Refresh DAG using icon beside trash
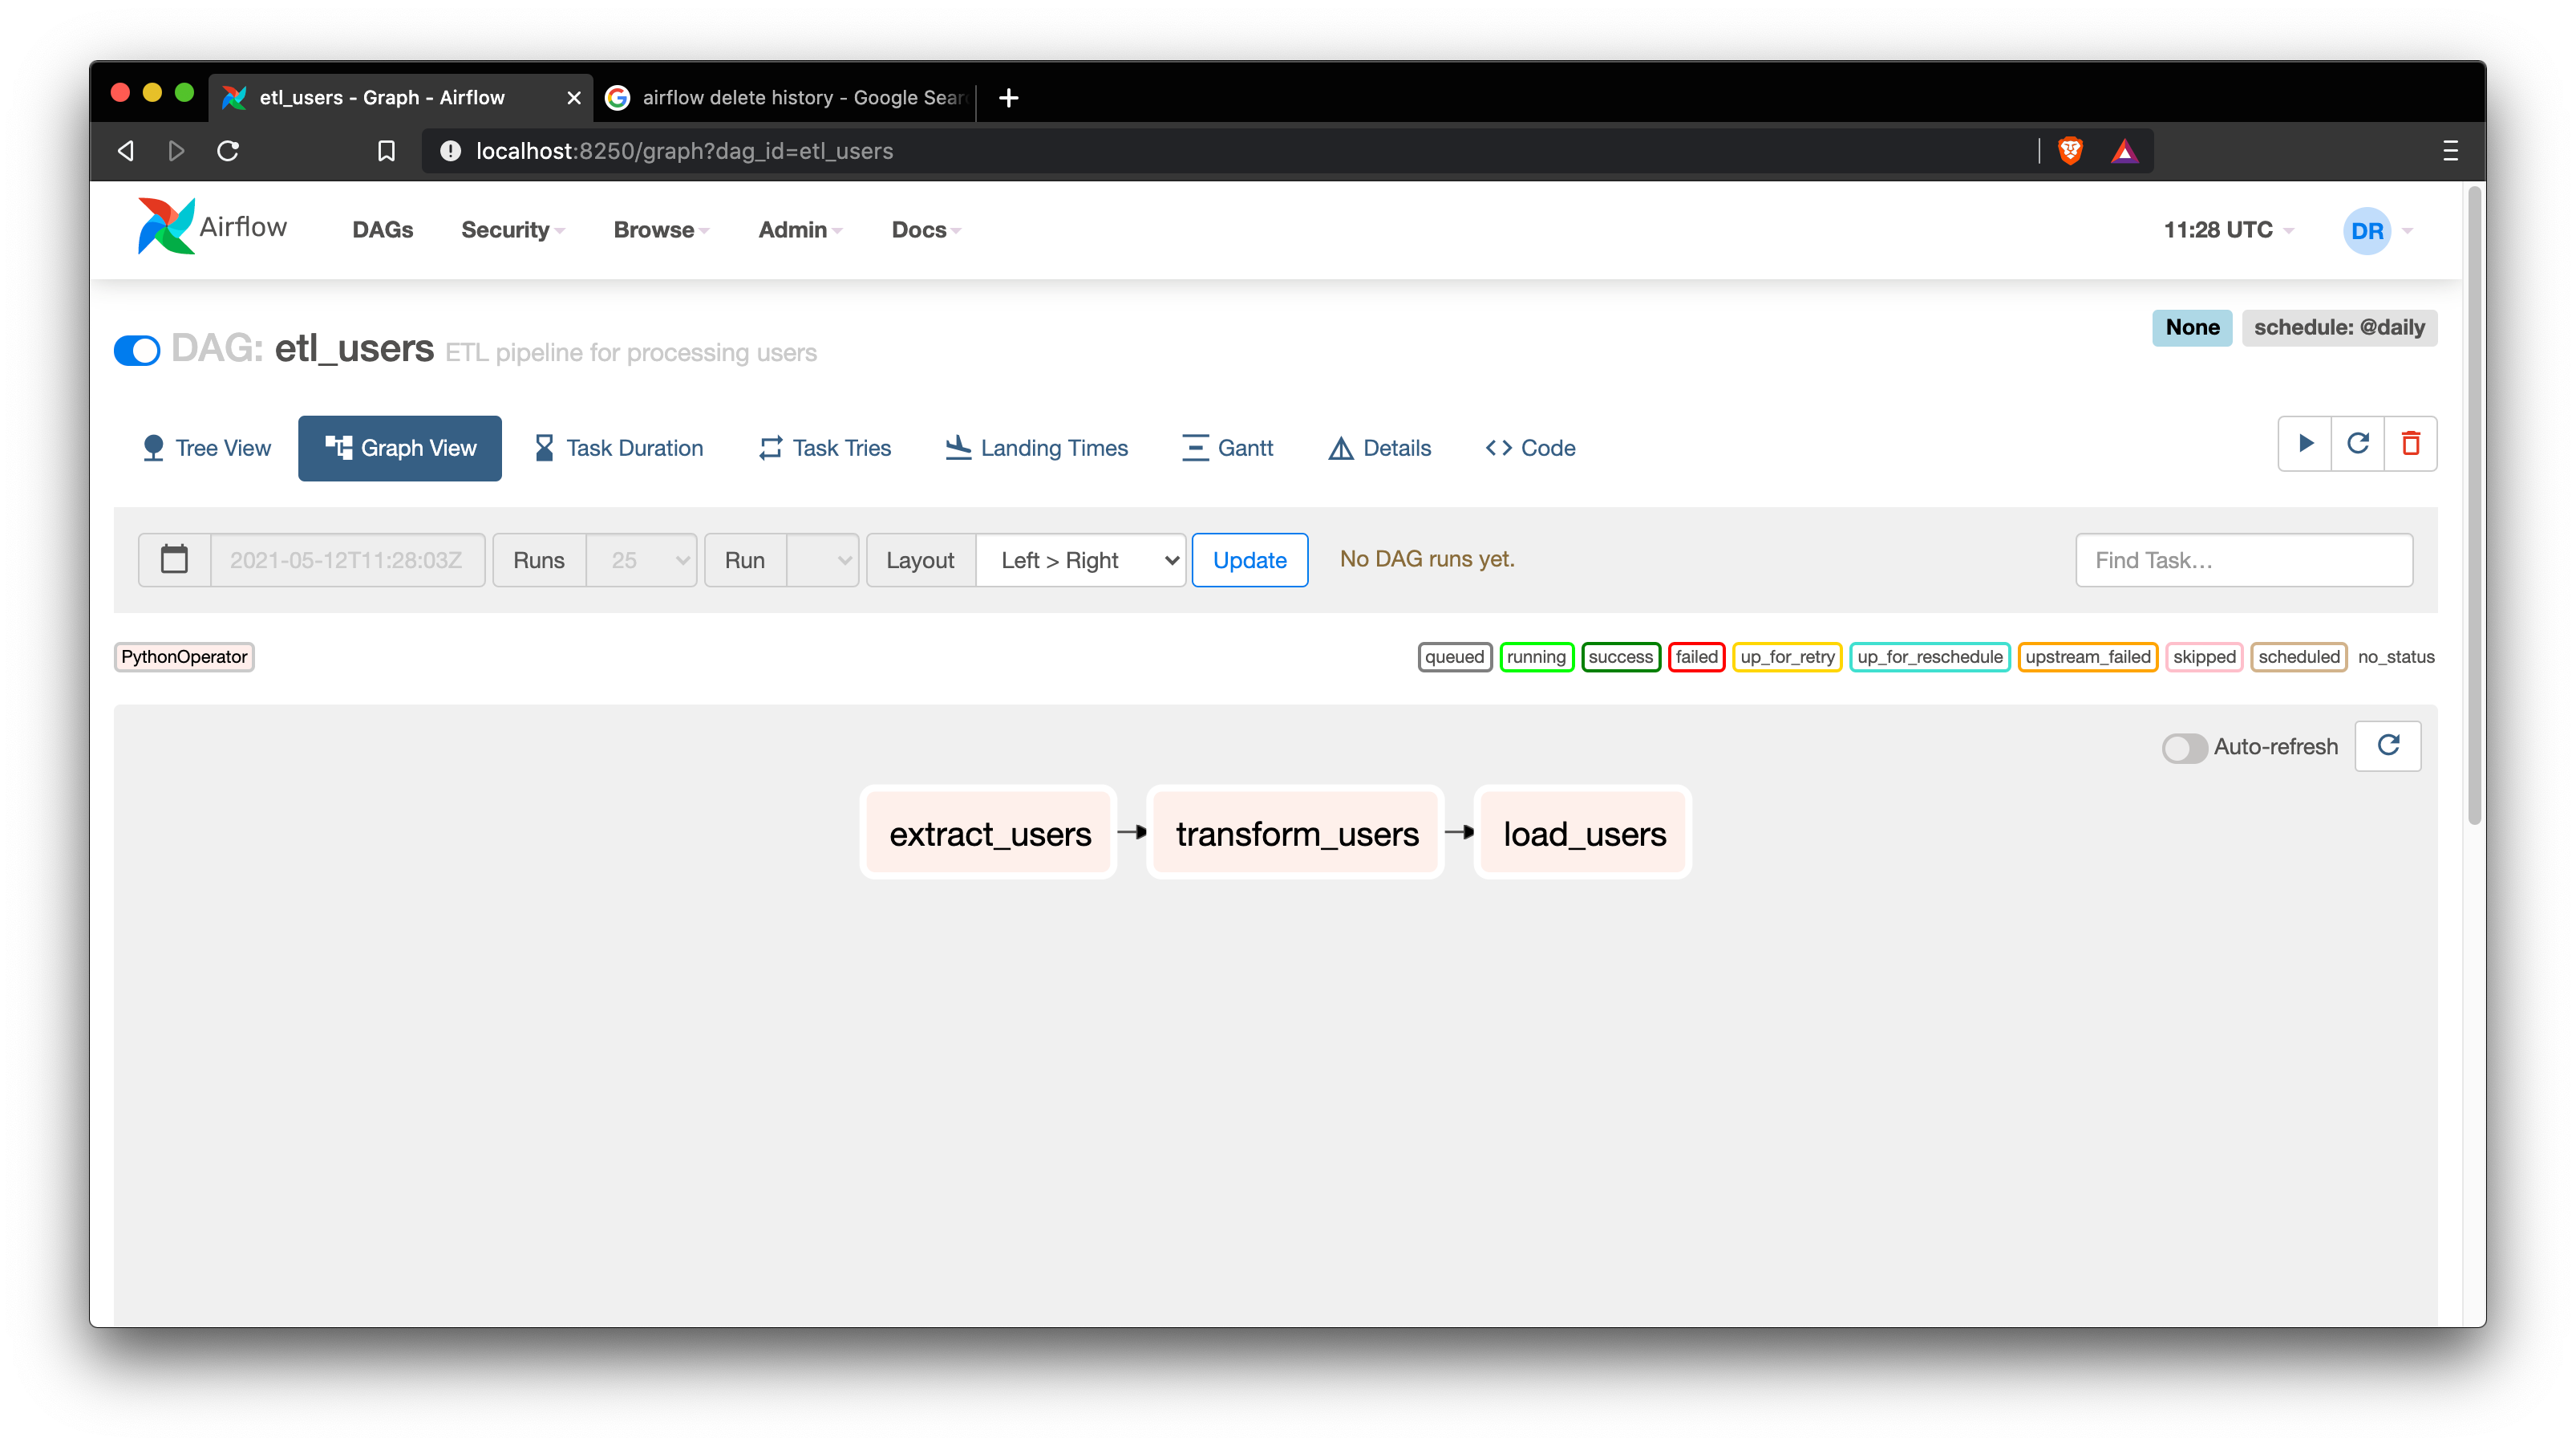 point(2358,443)
